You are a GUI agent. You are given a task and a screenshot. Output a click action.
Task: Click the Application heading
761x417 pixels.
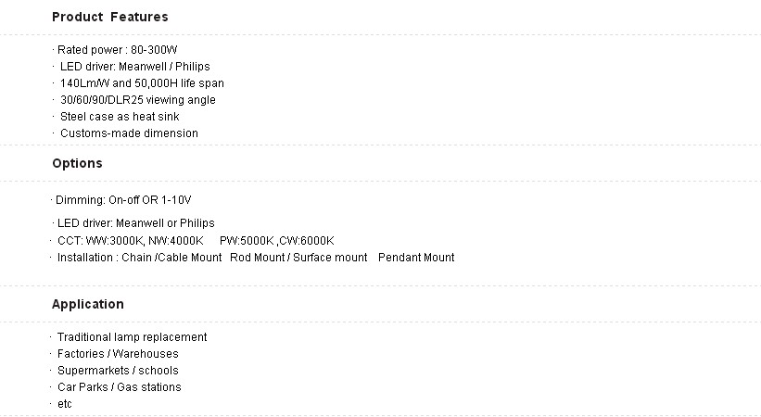(x=87, y=304)
